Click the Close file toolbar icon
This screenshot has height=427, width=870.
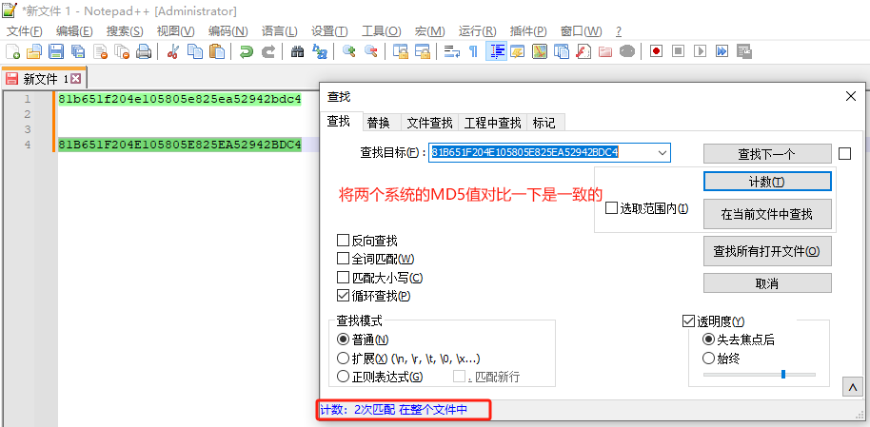click(x=101, y=51)
